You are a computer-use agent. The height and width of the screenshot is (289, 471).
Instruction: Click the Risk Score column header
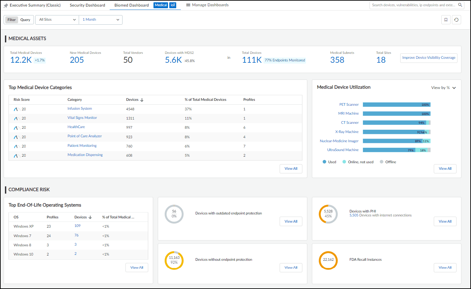coord(22,100)
